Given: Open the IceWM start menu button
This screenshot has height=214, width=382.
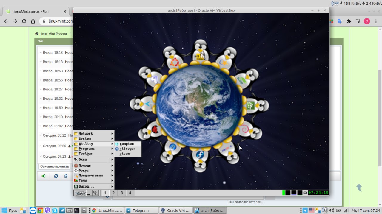Looking at the screenshot, I should (x=80, y=193).
